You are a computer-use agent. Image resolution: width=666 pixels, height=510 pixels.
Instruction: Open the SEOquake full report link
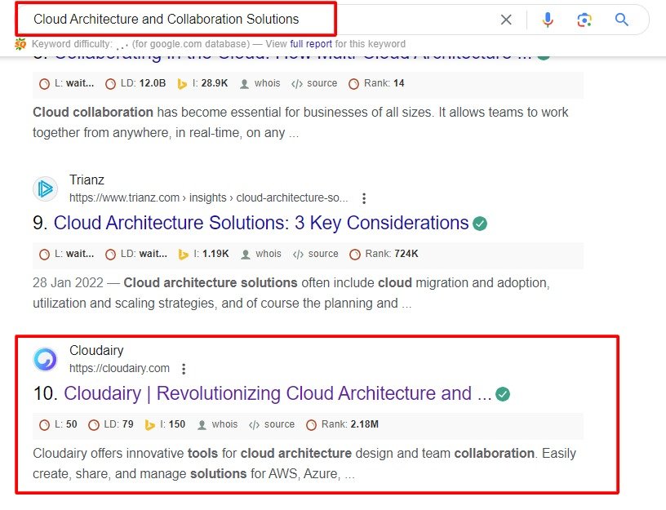pyautogui.click(x=311, y=44)
